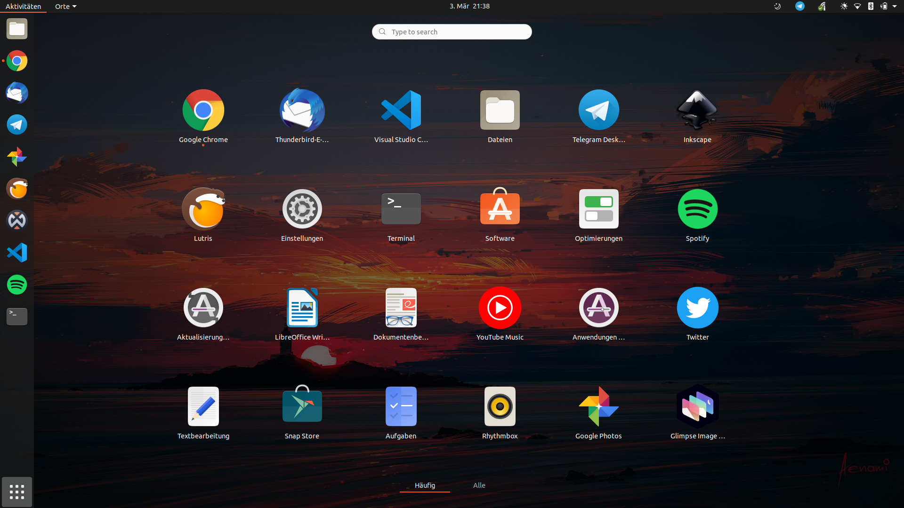
Task: Launch Telegram Desk... from the app grid
Action: [x=599, y=110]
